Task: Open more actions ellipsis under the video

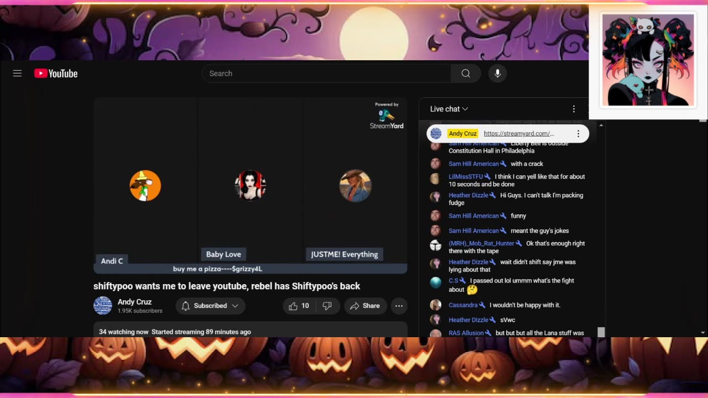Action: [399, 306]
